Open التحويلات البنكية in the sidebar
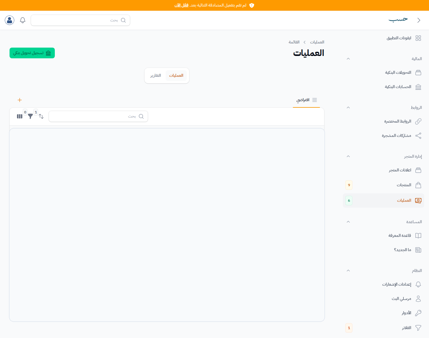The height and width of the screenshot is (338, 429). (383, 73)
